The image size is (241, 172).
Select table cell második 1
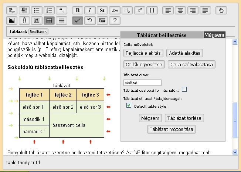34,119
